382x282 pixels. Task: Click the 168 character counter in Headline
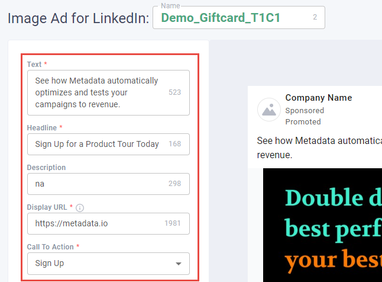[x=174, y=144]
